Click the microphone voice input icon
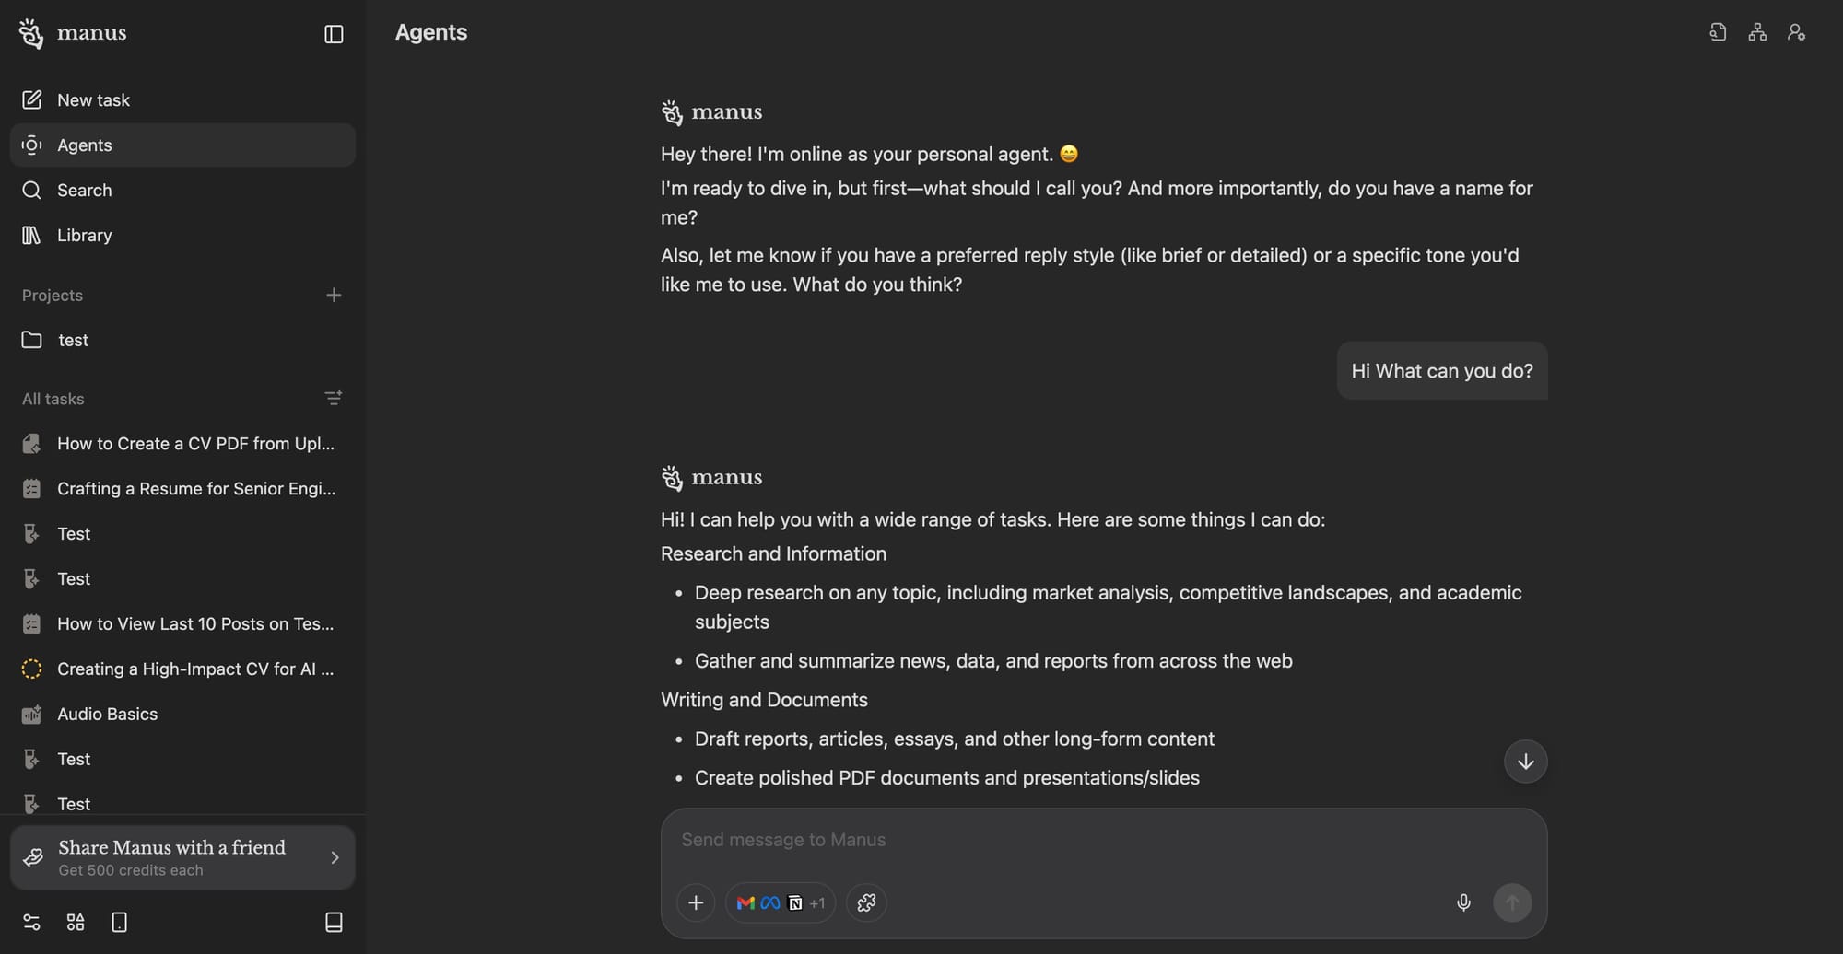The width and height of the screenshot is (1843, 954). pos(1463,902)
